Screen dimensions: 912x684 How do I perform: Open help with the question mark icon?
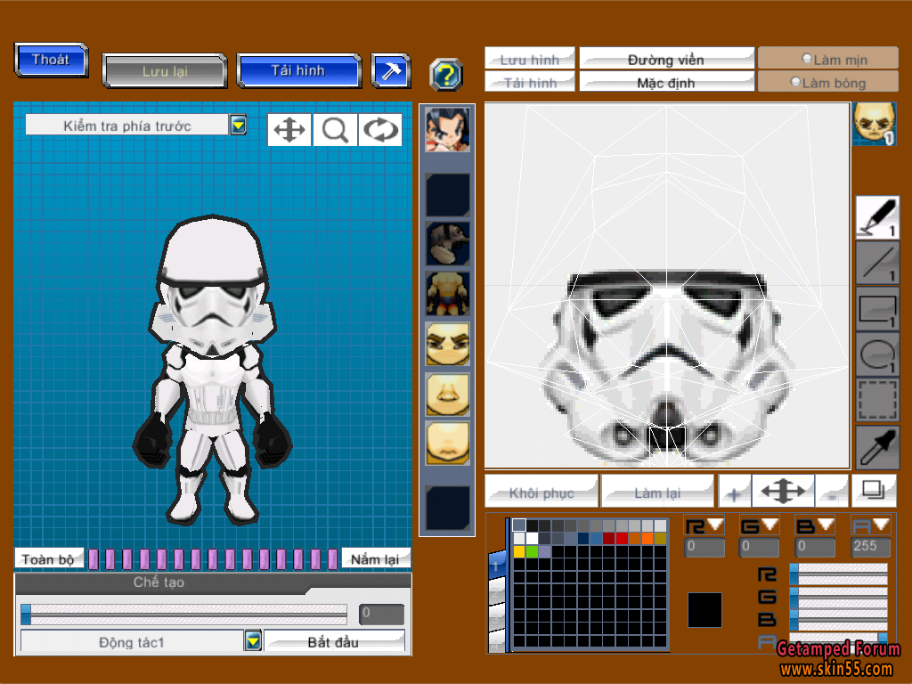coord(446,75)
